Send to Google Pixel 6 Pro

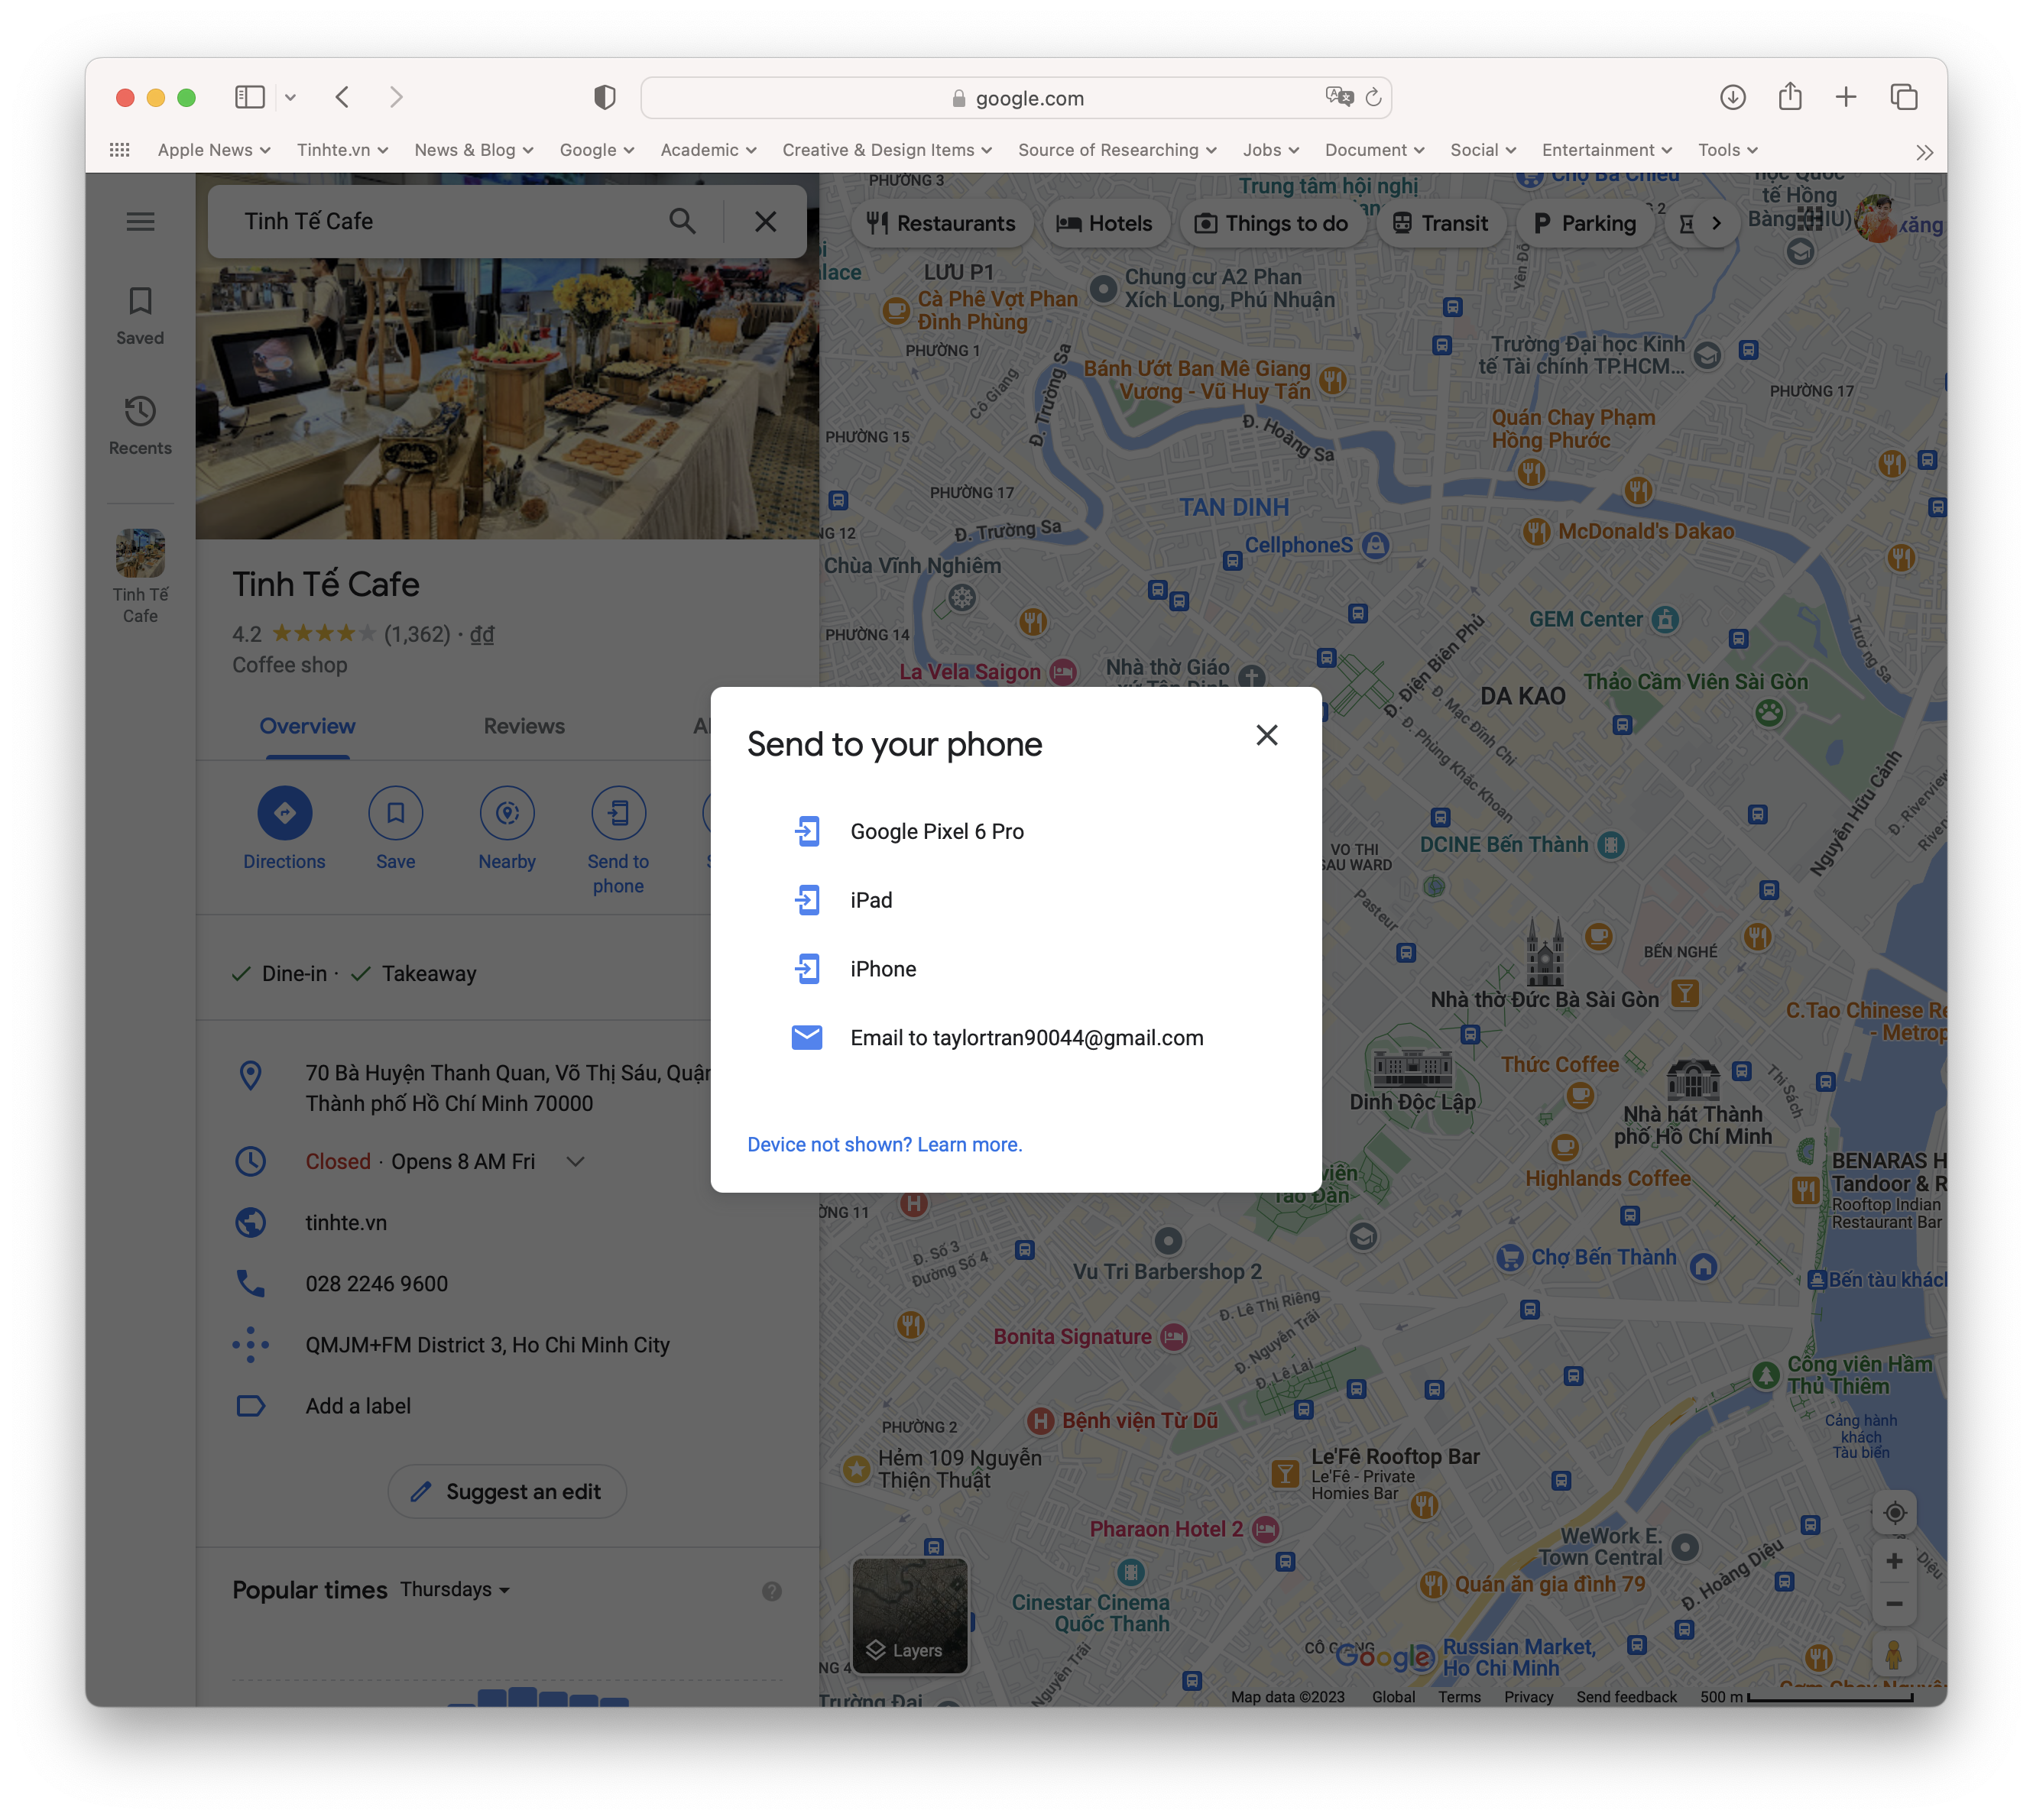click(1016, 831)
